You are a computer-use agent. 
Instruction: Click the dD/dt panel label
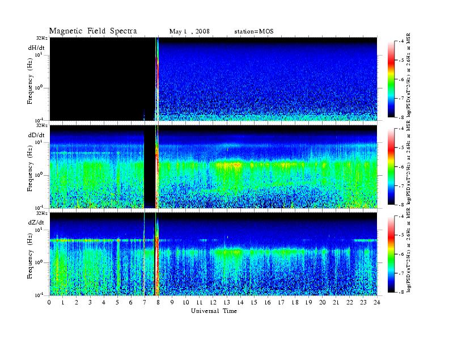point(36,135)
